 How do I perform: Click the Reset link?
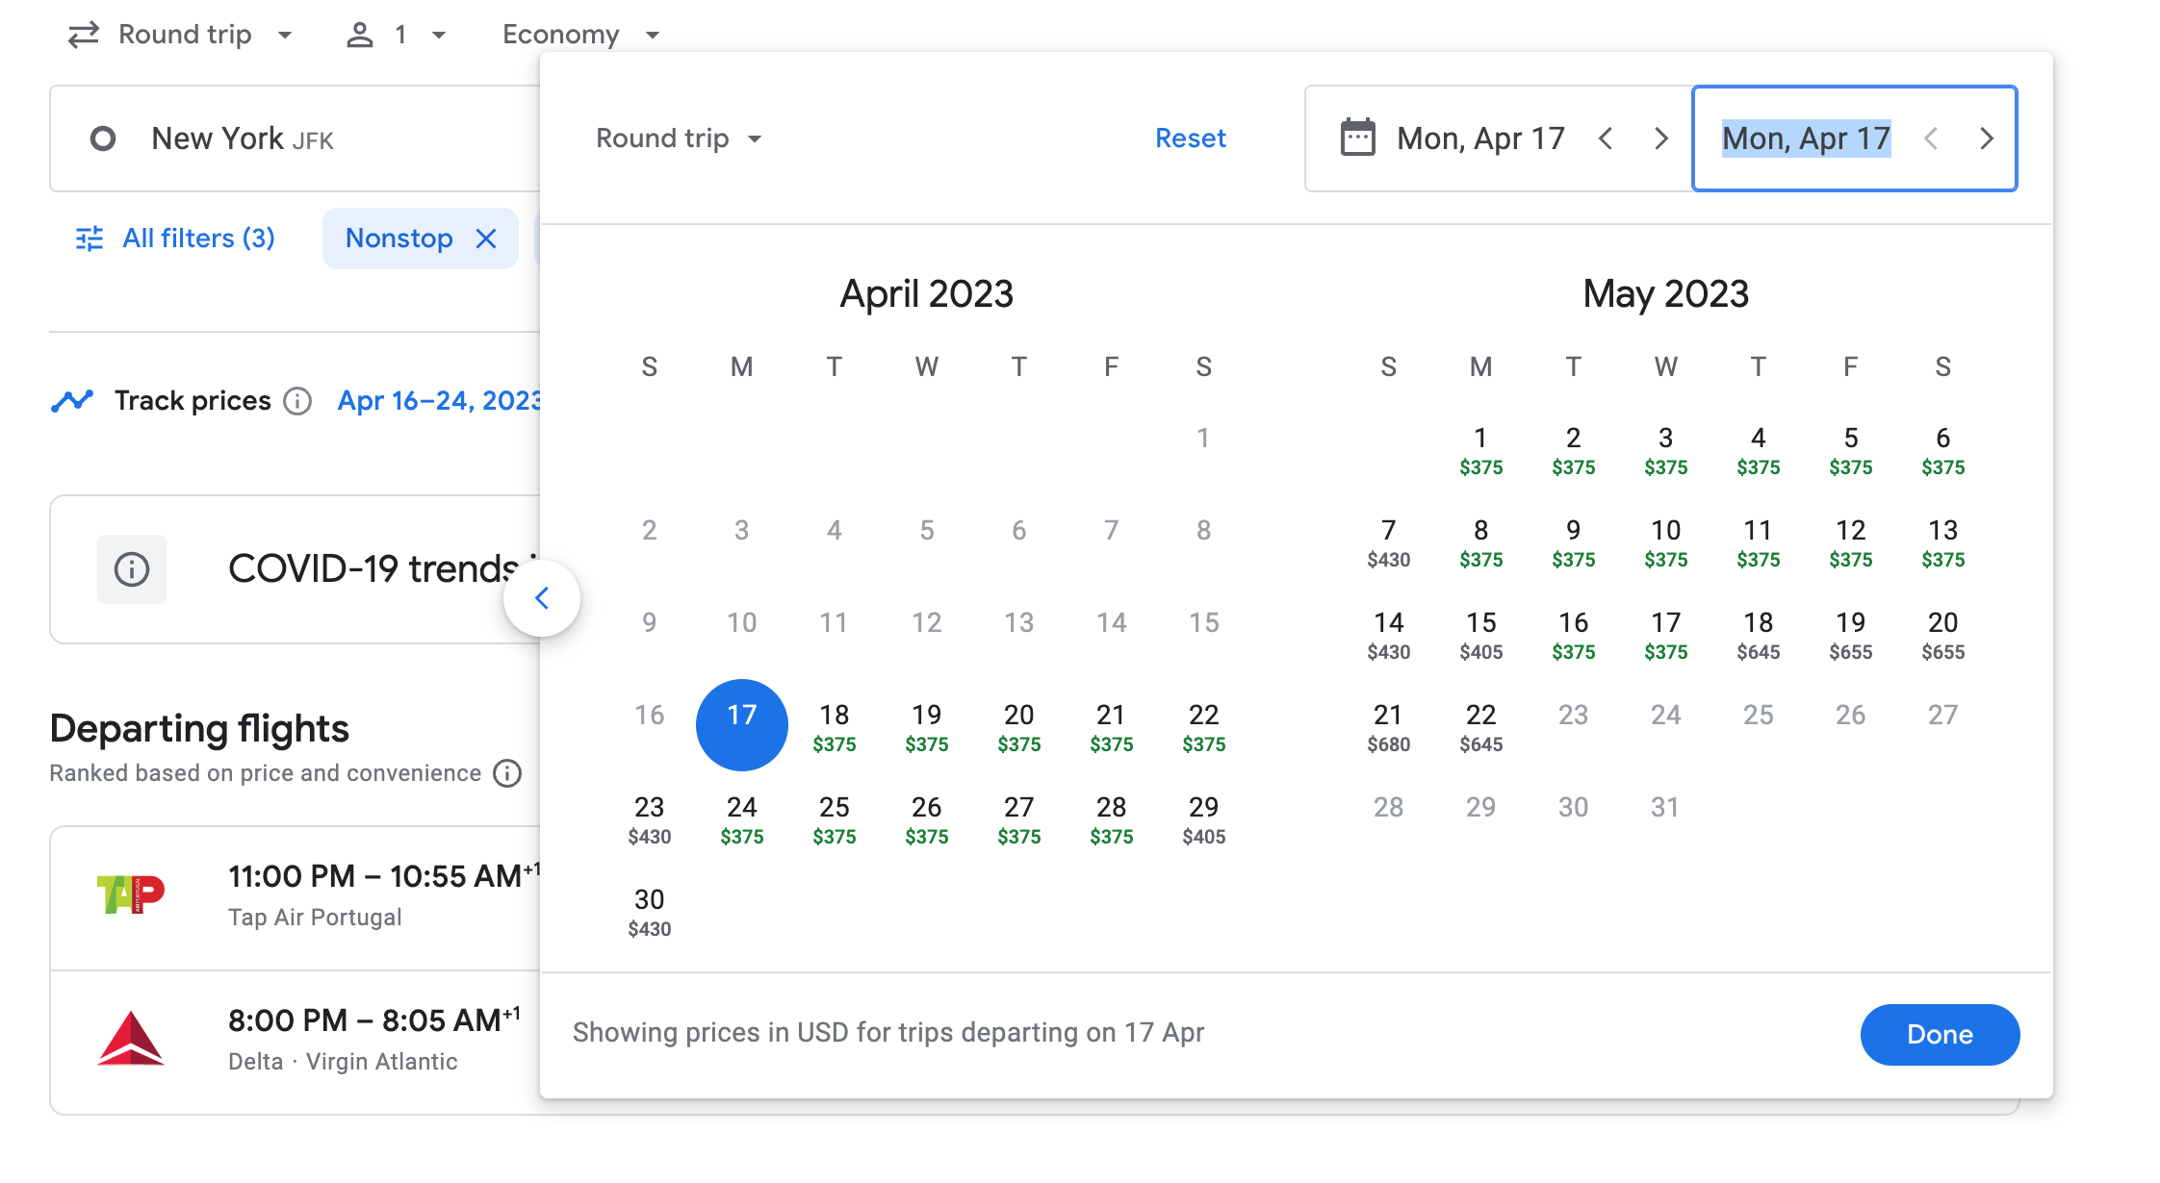pos(1190,138)
